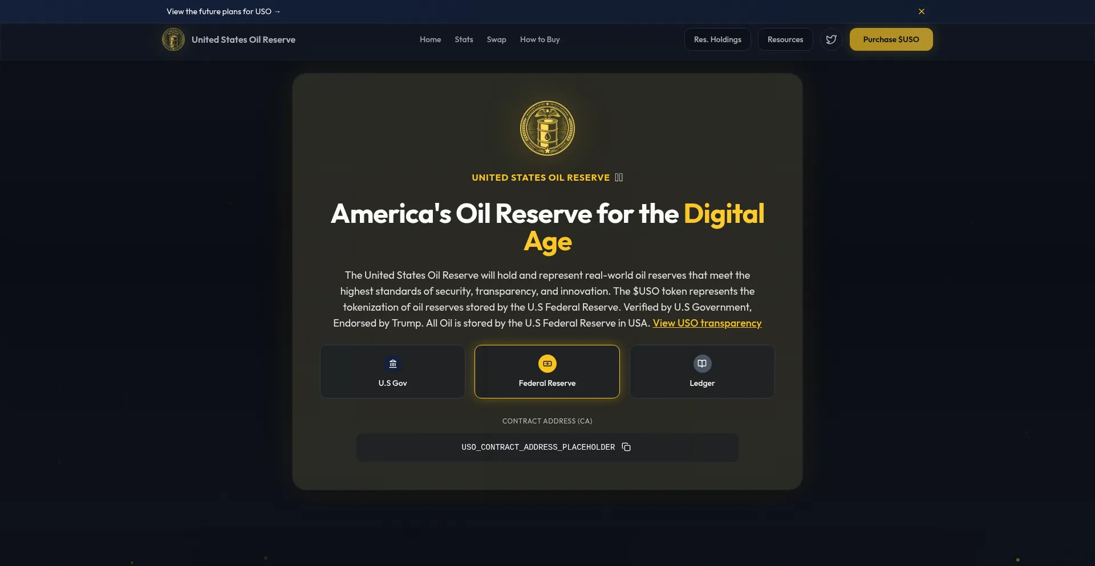Open the Swap page
Screen dimensions: 1095x566
[x=497, y=39]
